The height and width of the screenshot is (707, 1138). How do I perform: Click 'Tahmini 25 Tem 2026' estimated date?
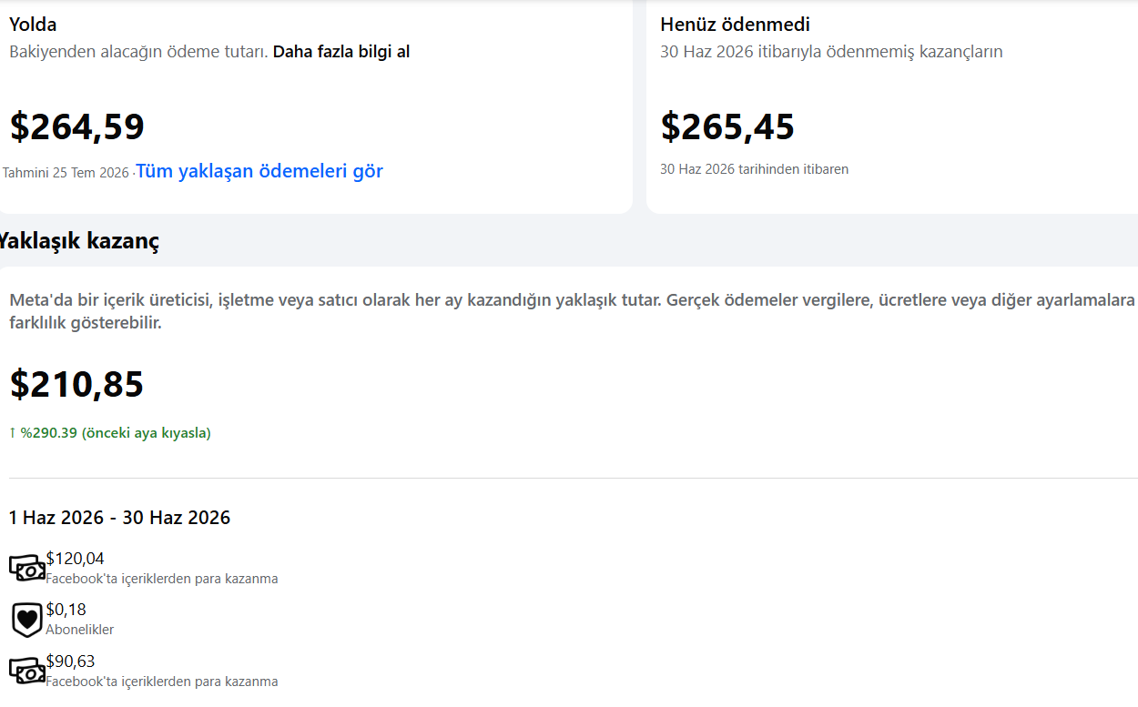(66, 173)
